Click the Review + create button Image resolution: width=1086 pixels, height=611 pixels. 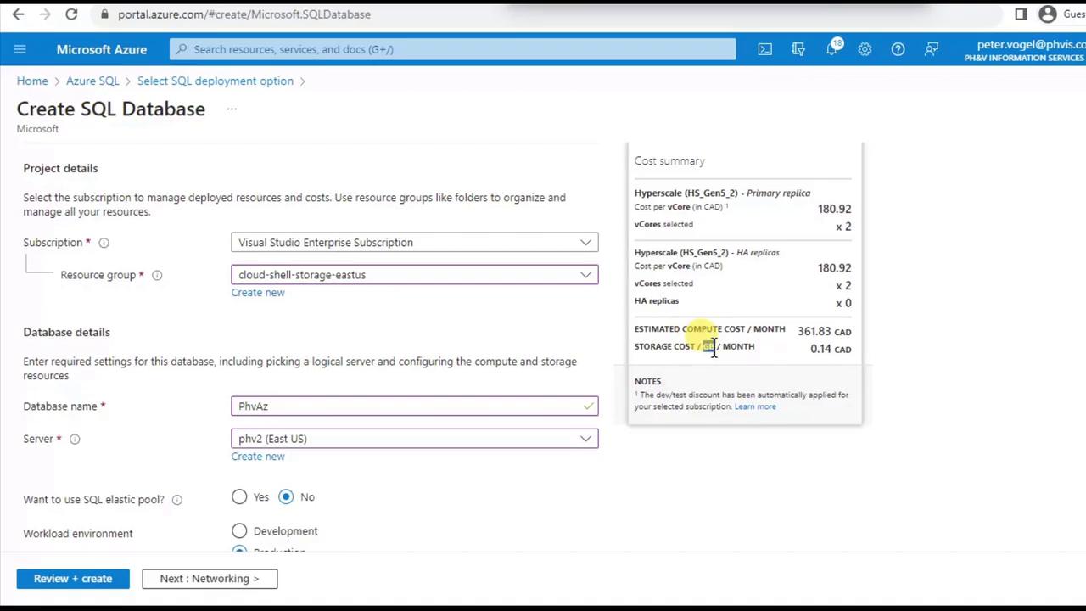pyautogui.click(x=73, y=579)
